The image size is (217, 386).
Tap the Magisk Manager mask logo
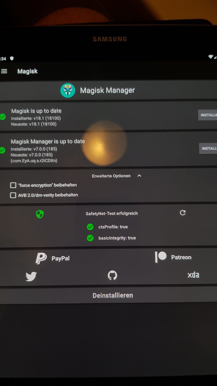coord(68,90)
